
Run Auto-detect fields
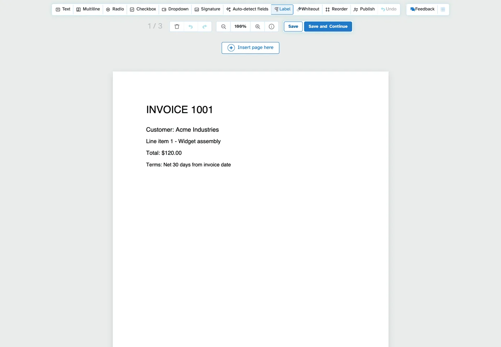[x=247, y=9]
